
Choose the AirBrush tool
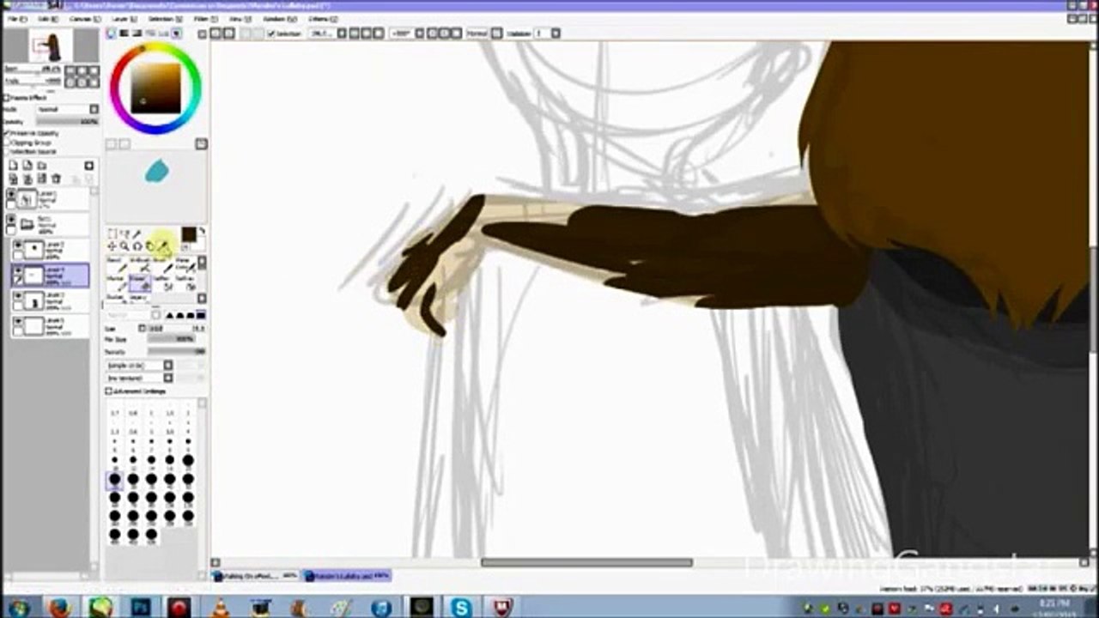(140, 265)
